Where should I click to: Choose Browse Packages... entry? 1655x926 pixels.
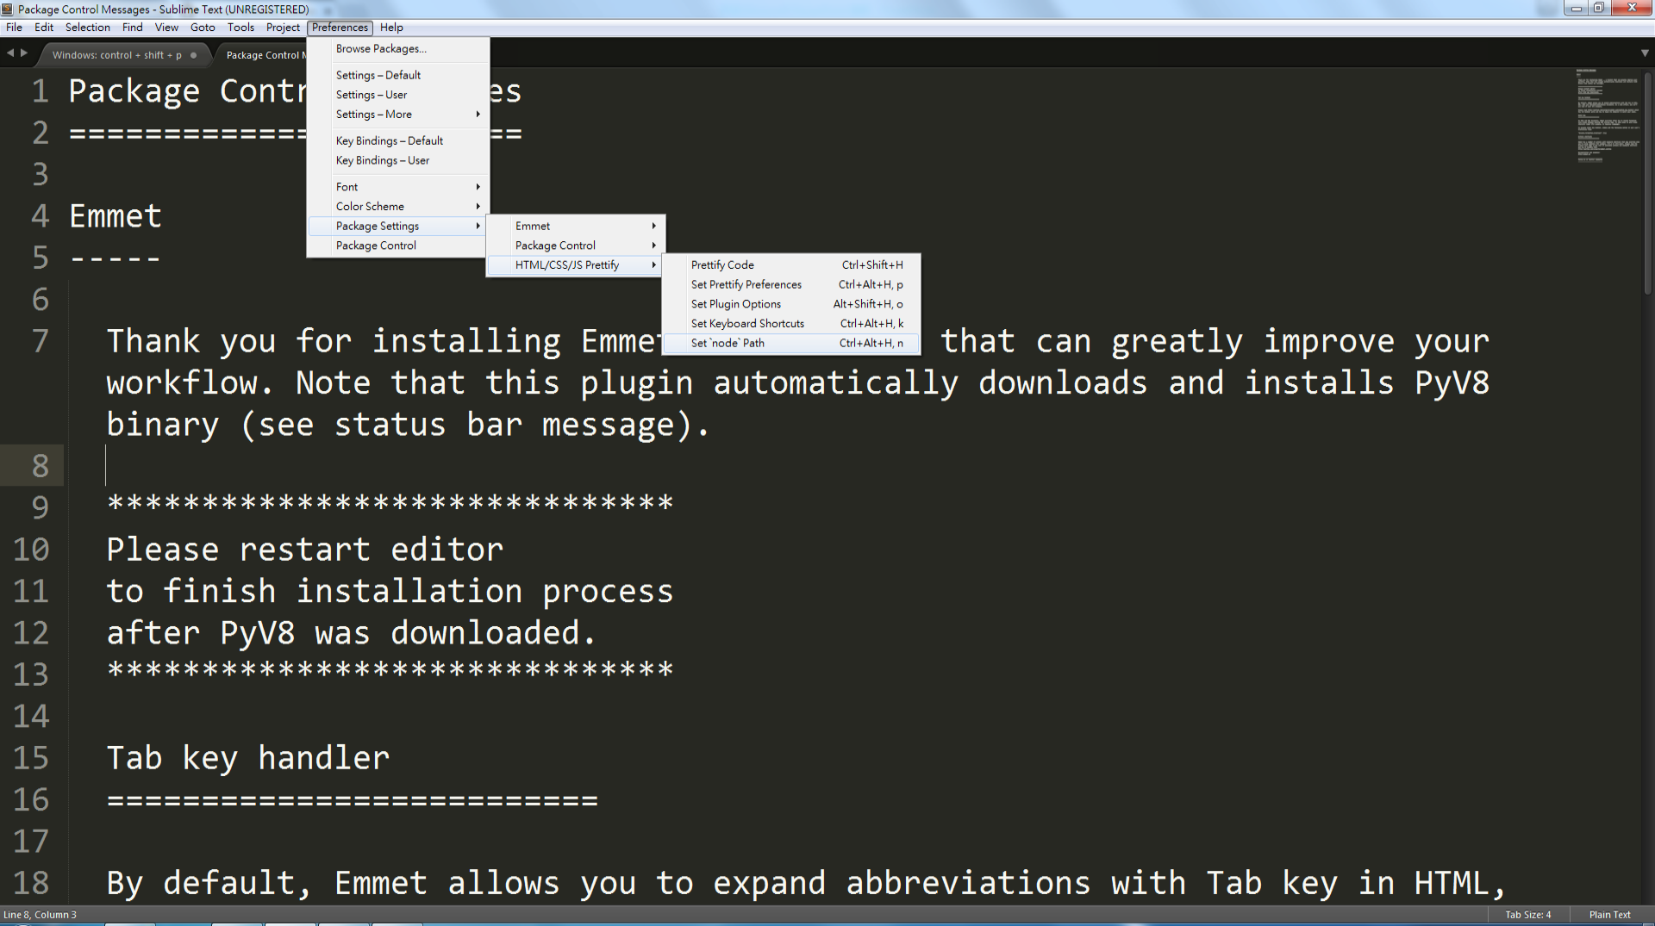coord(398,49)
